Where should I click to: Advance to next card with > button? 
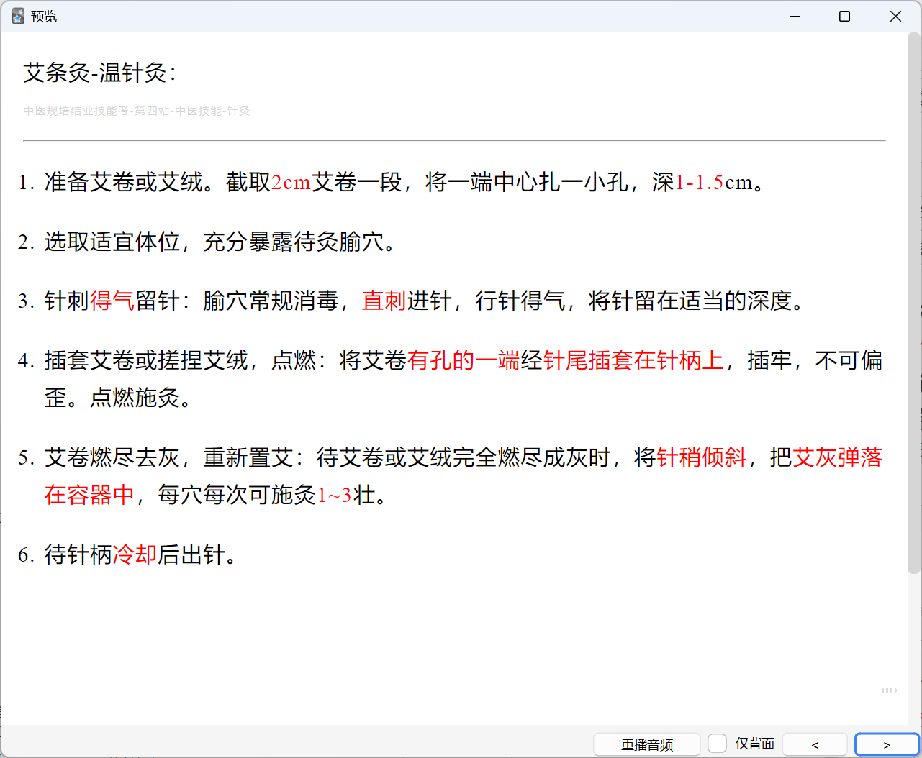[x=887, y=744]
